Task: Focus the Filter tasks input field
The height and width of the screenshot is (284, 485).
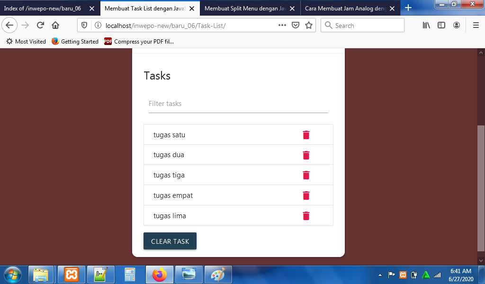Action: coord(238,104)
